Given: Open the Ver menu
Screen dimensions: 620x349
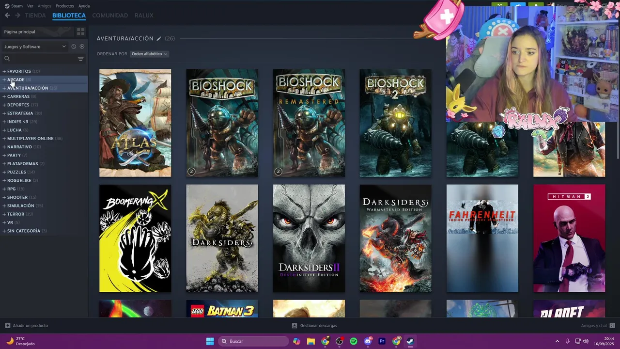Looking at the screenshot, I should coord(30,6).
